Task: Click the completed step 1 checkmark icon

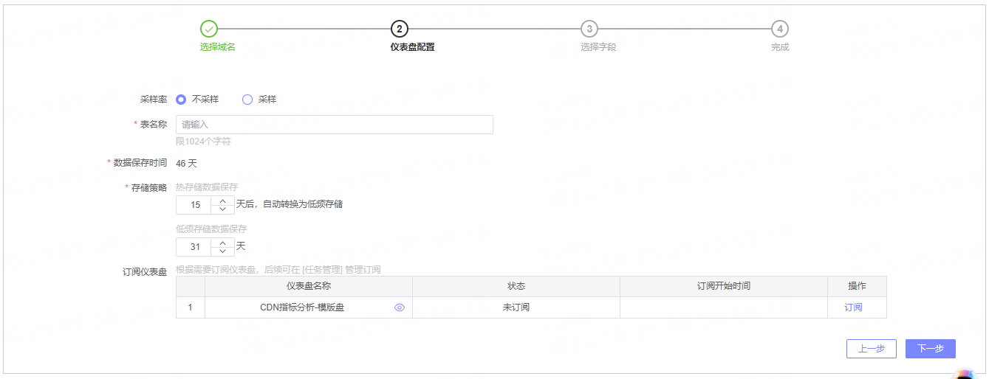Action: click(209, 29)
